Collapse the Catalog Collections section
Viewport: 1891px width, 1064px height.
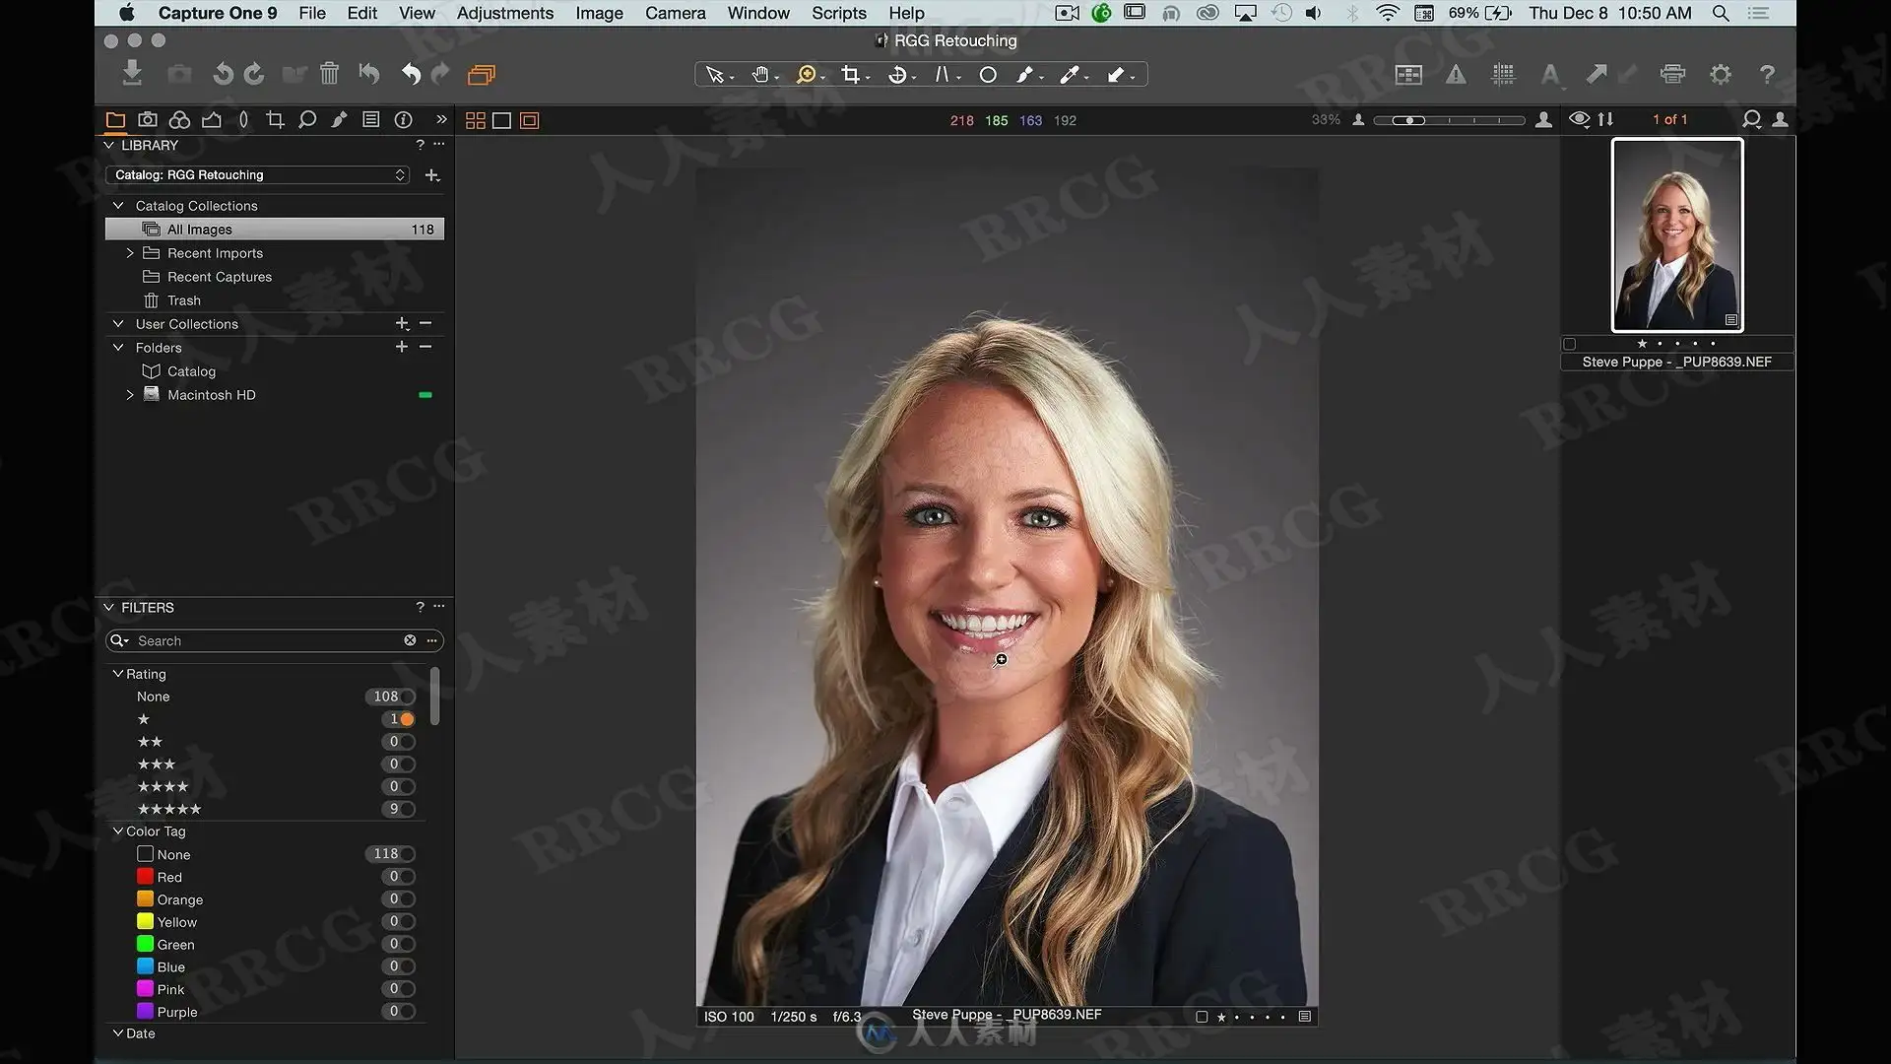pos(118,206)
